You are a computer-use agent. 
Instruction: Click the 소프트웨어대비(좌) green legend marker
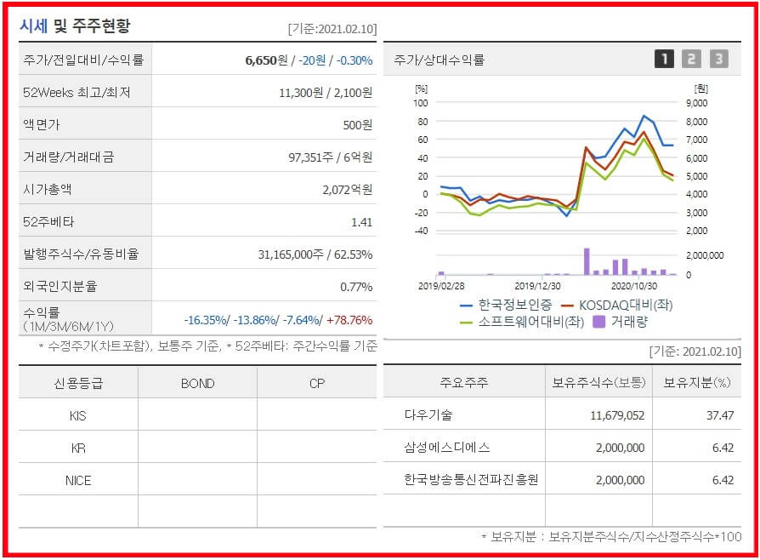coord(466,323)
